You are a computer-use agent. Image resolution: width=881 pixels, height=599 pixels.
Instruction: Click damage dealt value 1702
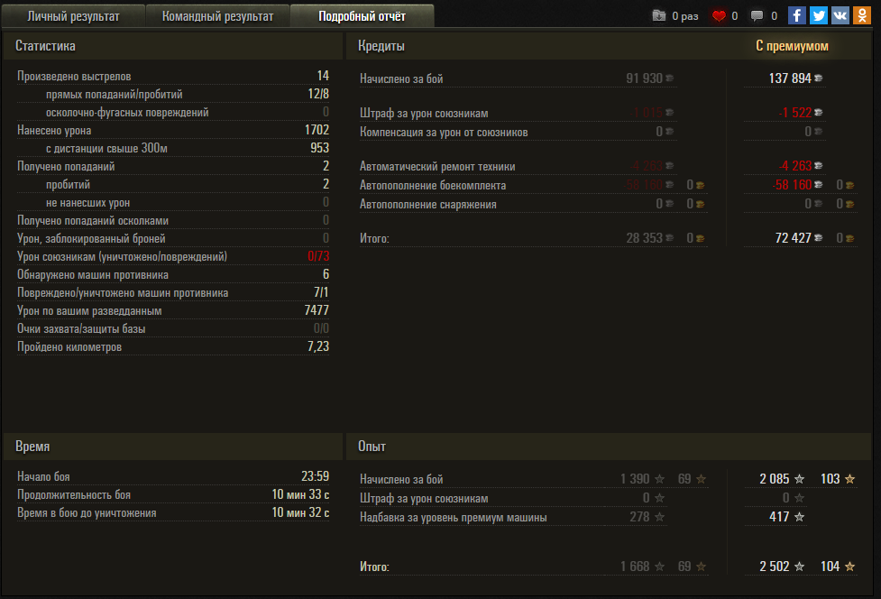tap(317, 130)
